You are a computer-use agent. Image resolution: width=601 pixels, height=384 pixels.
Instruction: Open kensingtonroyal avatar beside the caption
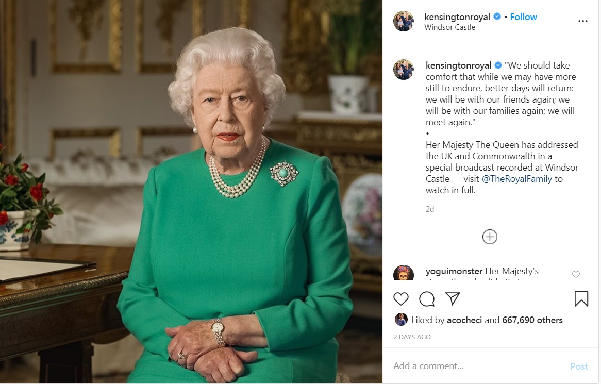404,70
